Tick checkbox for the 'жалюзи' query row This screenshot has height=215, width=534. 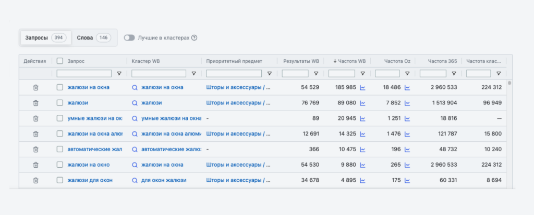60,103
